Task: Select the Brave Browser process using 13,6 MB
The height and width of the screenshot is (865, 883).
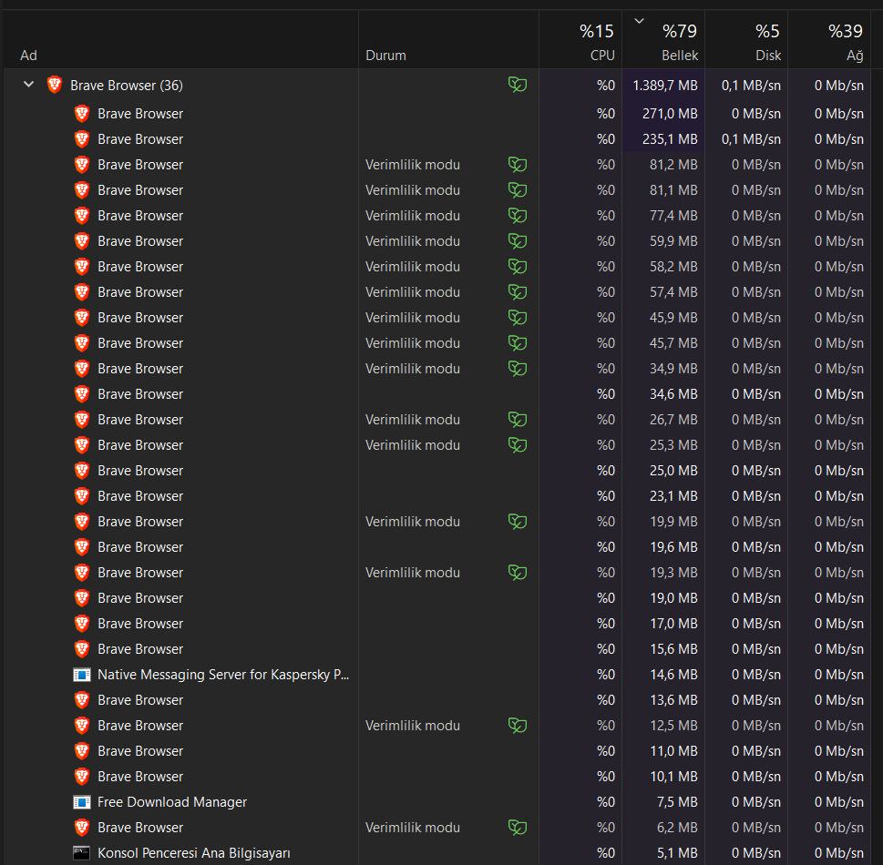Action: coord(437,700)
